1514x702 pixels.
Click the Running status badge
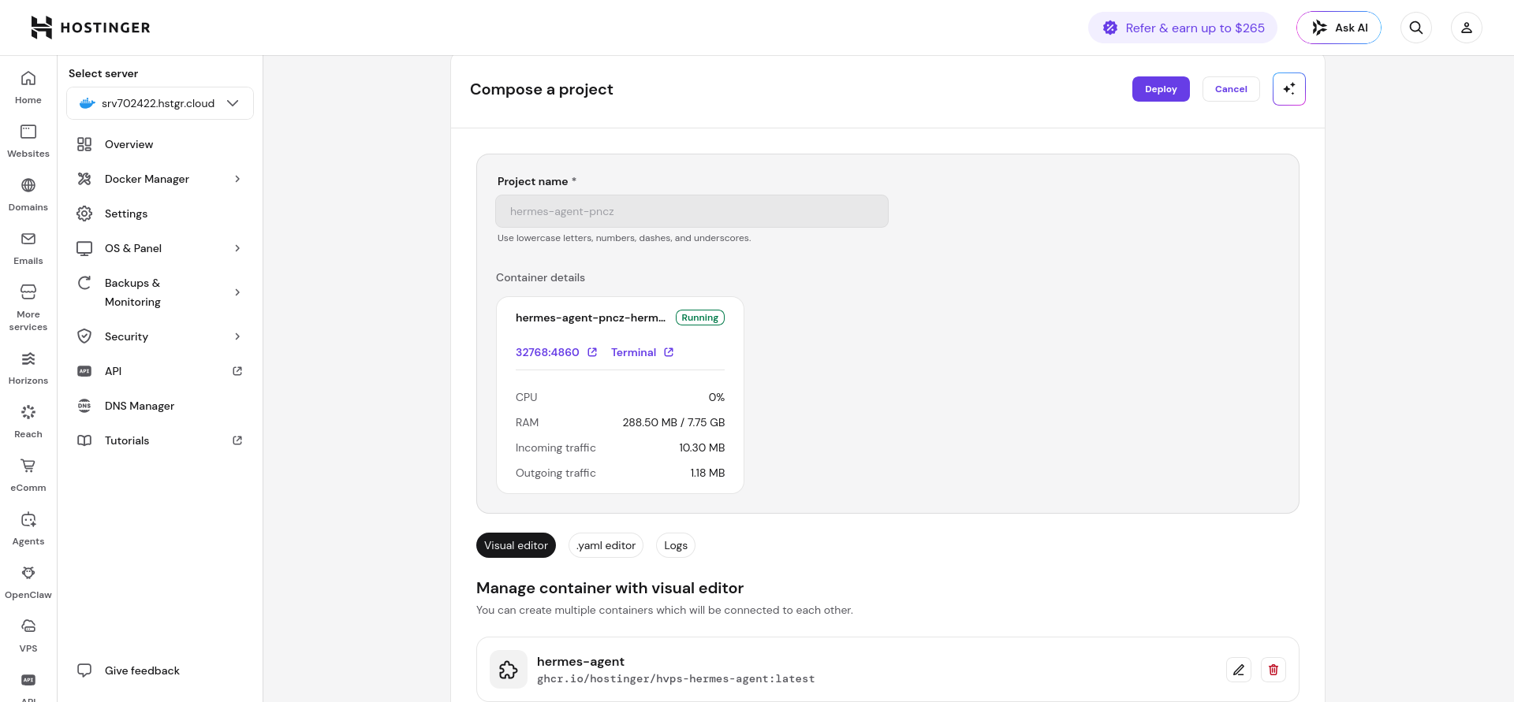pos(700,318)
